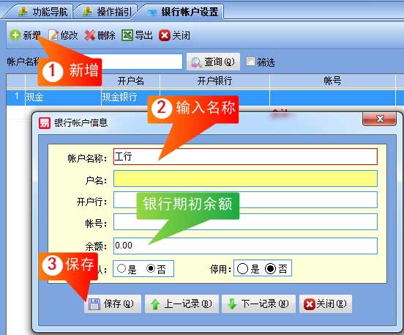The width and height of the screenshot is (404, 335).
Task: Select 否 radio in left radio group
Action: coord(151,269)
